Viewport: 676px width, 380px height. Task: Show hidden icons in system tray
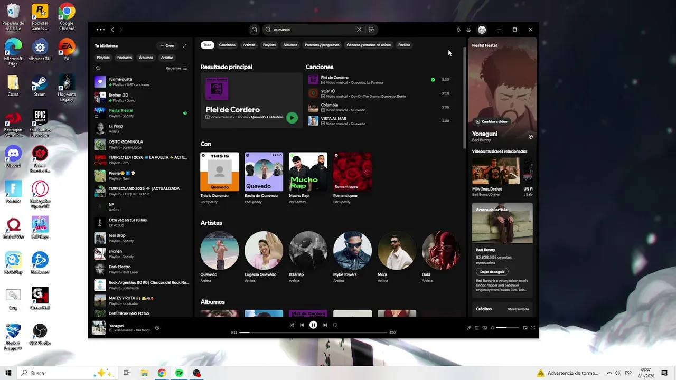pyautogui.click(x=609, y=373)
